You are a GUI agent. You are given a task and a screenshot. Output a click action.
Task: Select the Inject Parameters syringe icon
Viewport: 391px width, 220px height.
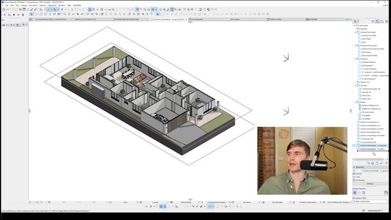coord(35,10)
